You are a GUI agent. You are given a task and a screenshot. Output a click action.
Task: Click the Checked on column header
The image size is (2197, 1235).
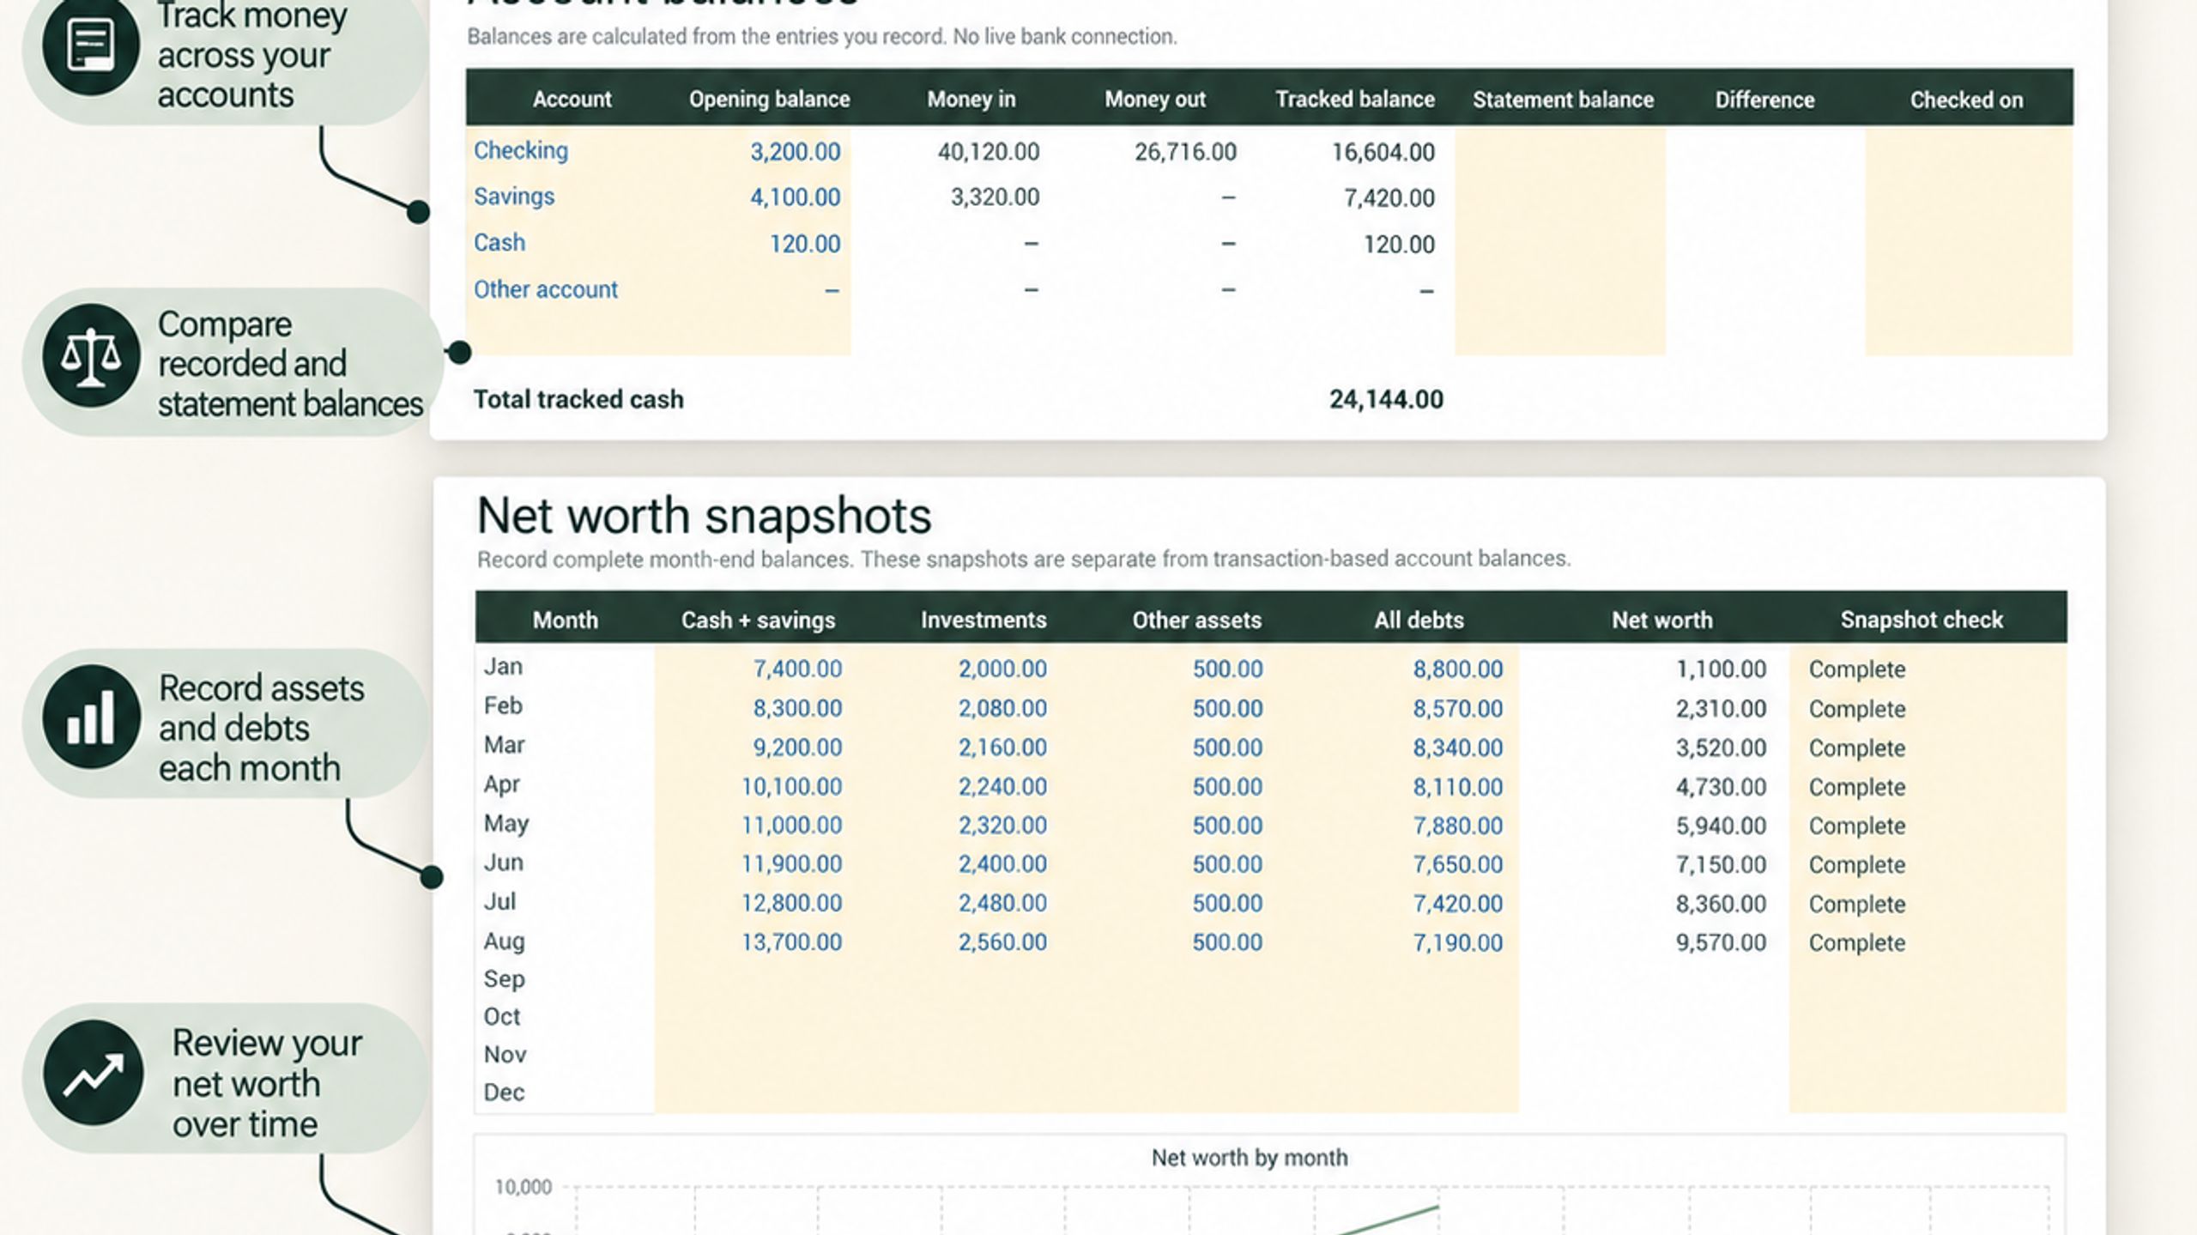(x=1966, y=100)
